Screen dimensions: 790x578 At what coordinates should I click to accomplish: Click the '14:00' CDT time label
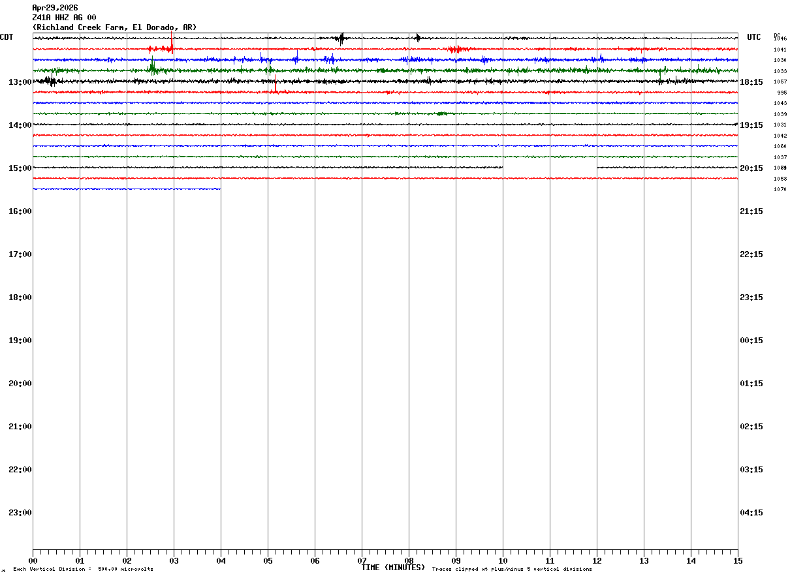pos(20,125)
